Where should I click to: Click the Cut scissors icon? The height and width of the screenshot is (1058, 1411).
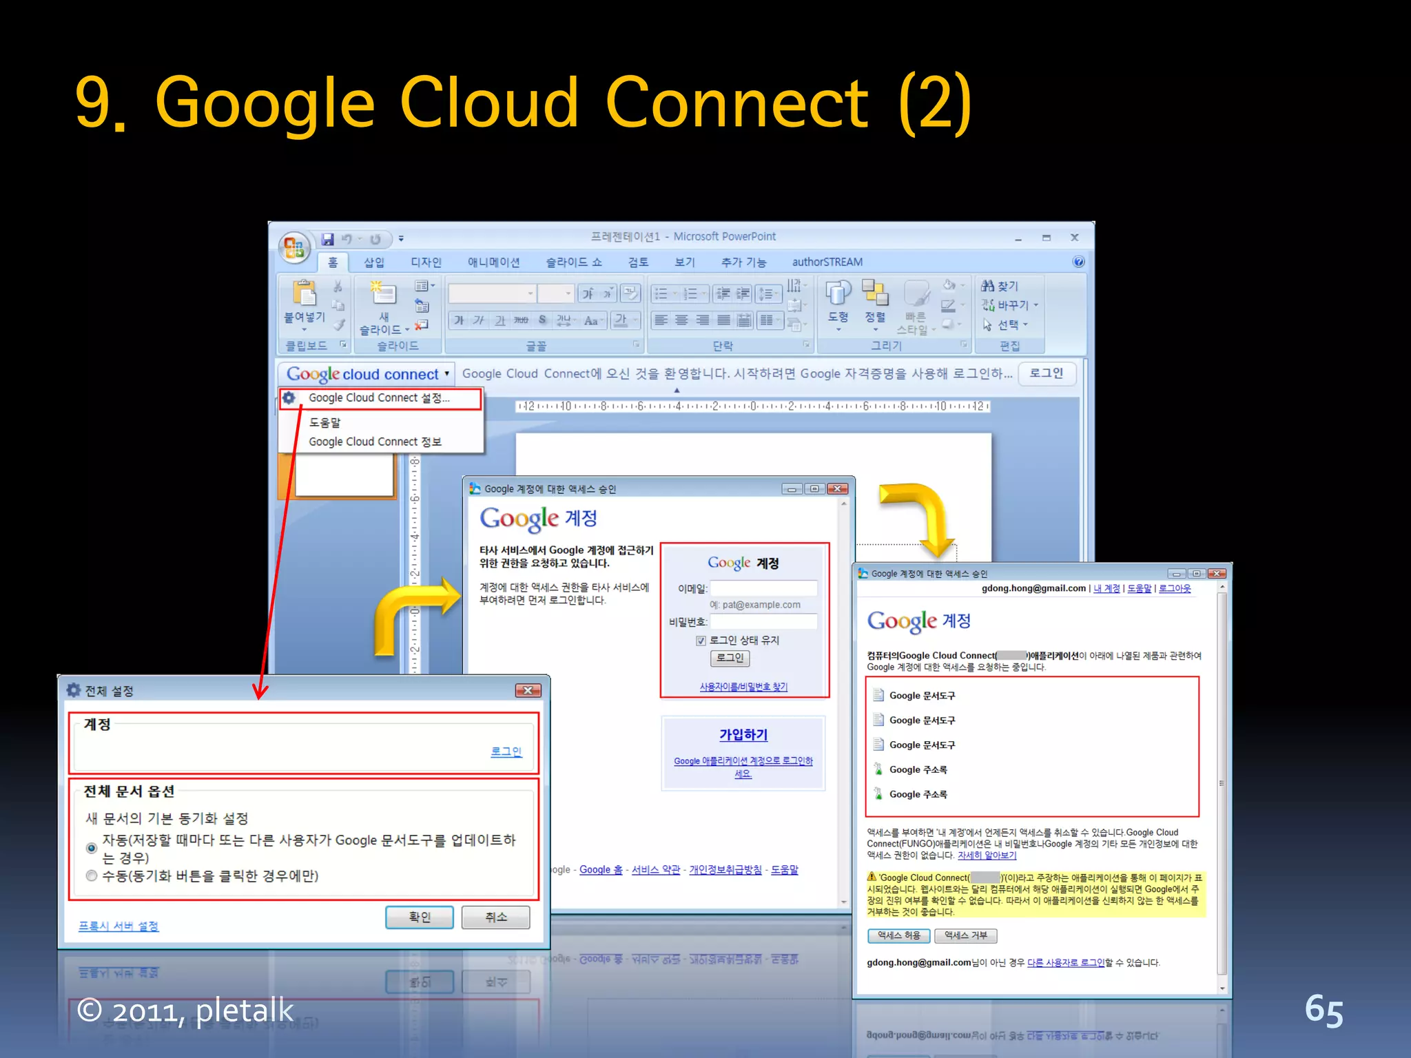[x=338, y=286]
